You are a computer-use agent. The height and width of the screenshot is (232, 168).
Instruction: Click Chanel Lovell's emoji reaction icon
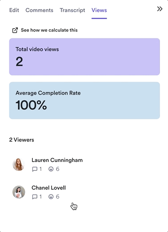[x=51, y=197]
